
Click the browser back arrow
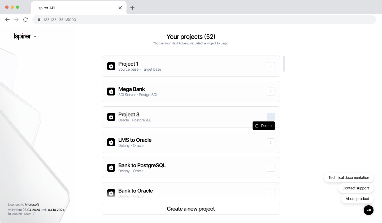[x=7, y=19]
